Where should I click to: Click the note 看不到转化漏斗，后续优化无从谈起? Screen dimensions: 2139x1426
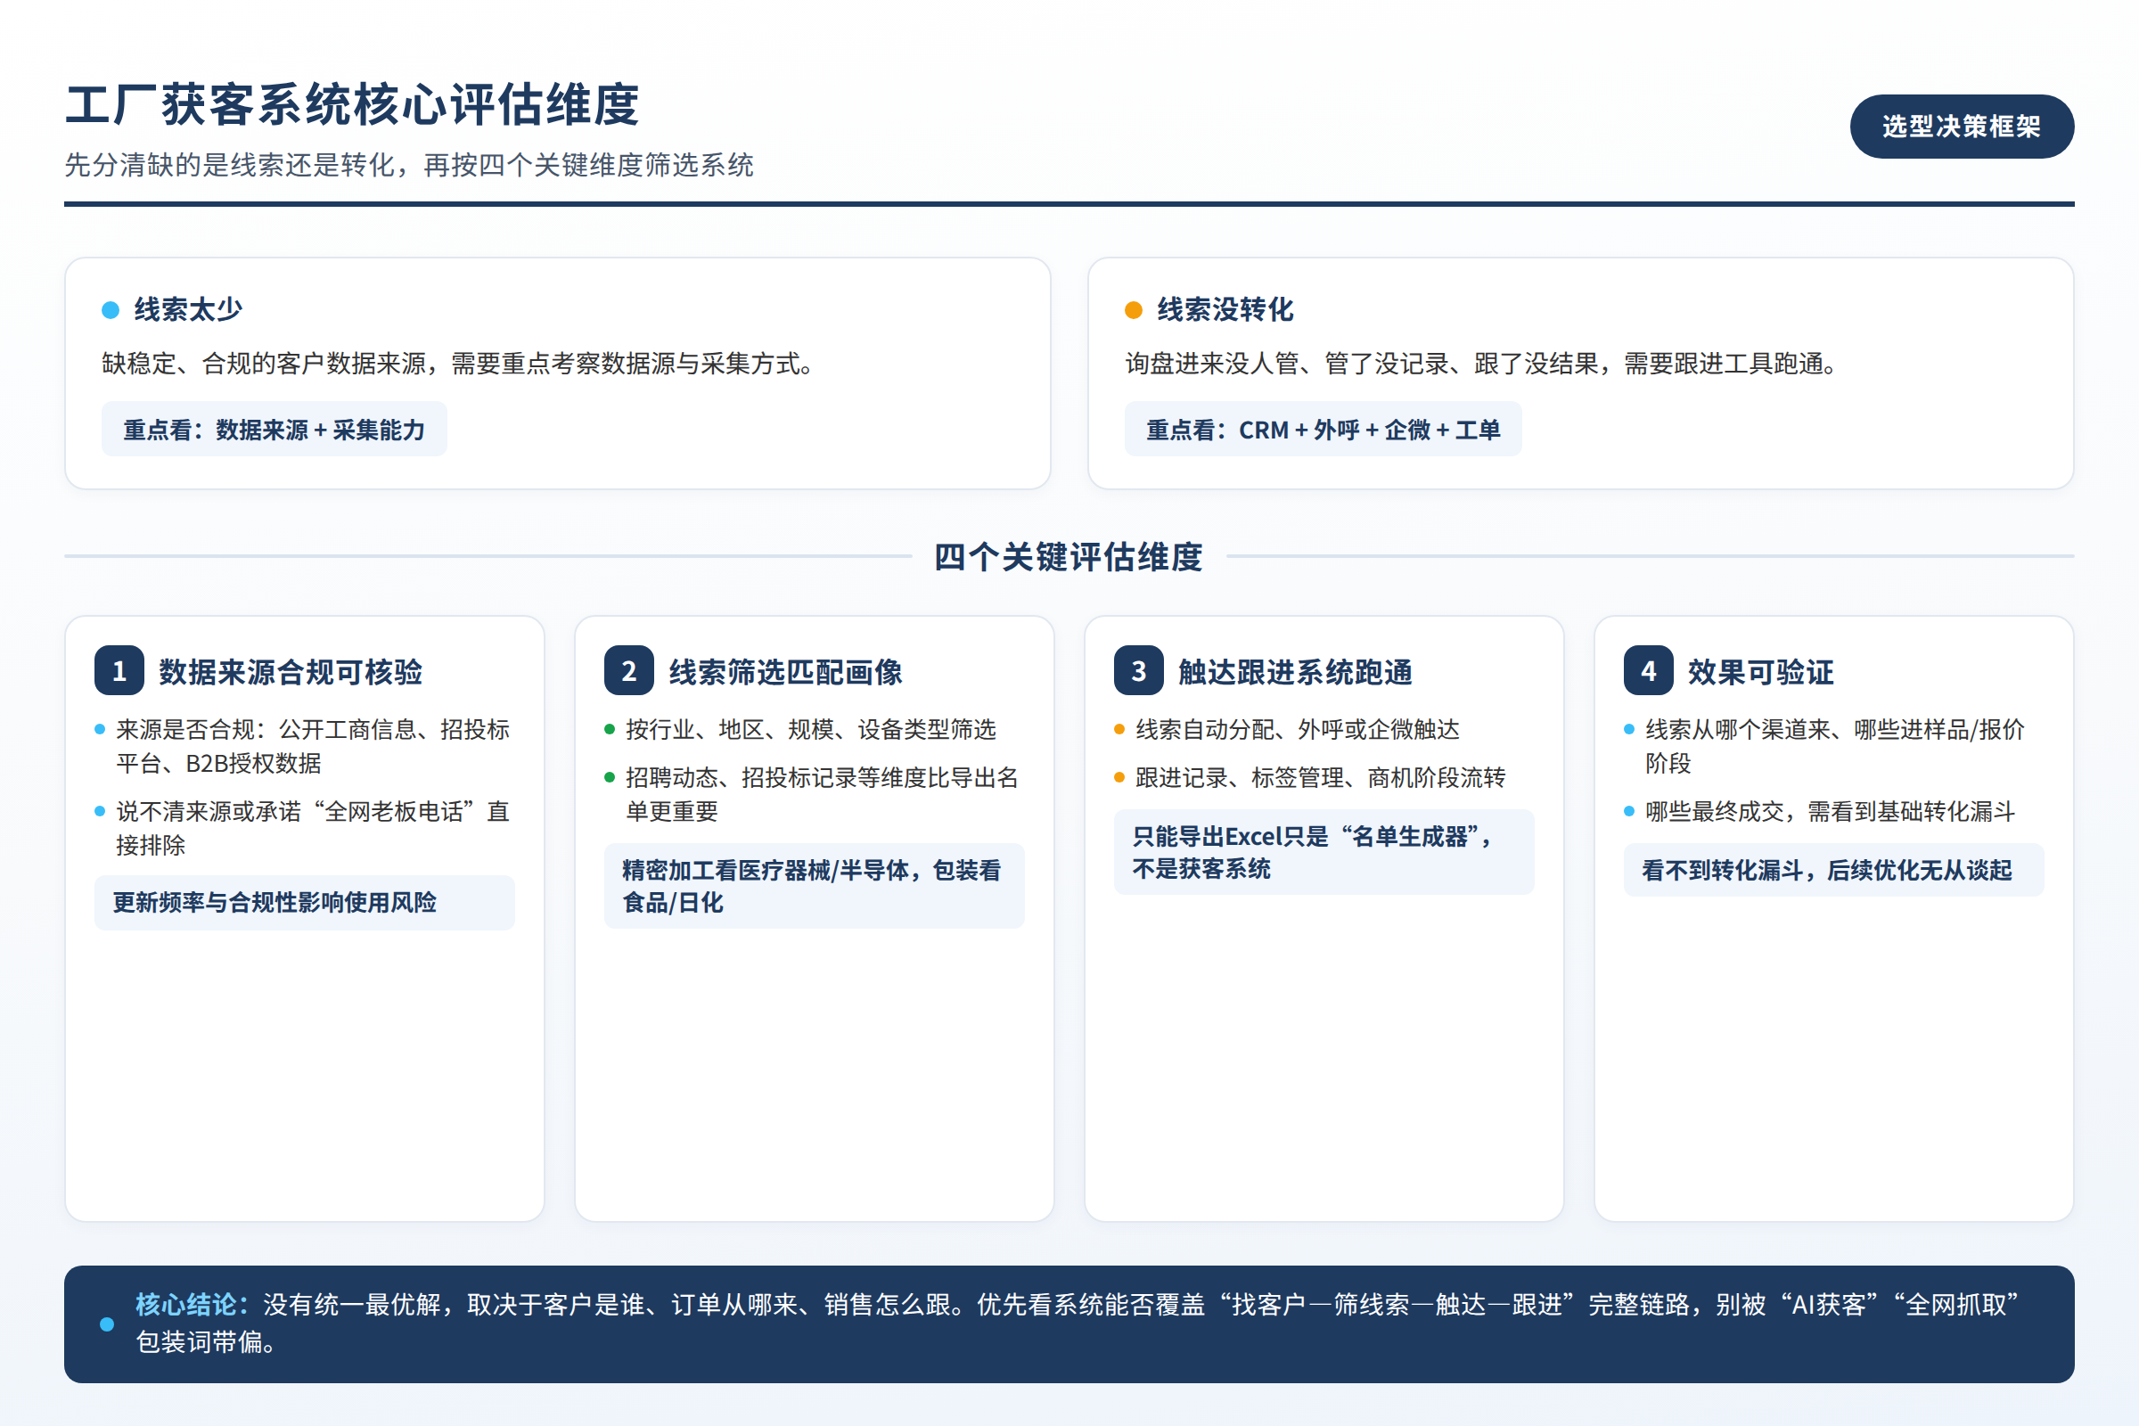click(1833, 871)
